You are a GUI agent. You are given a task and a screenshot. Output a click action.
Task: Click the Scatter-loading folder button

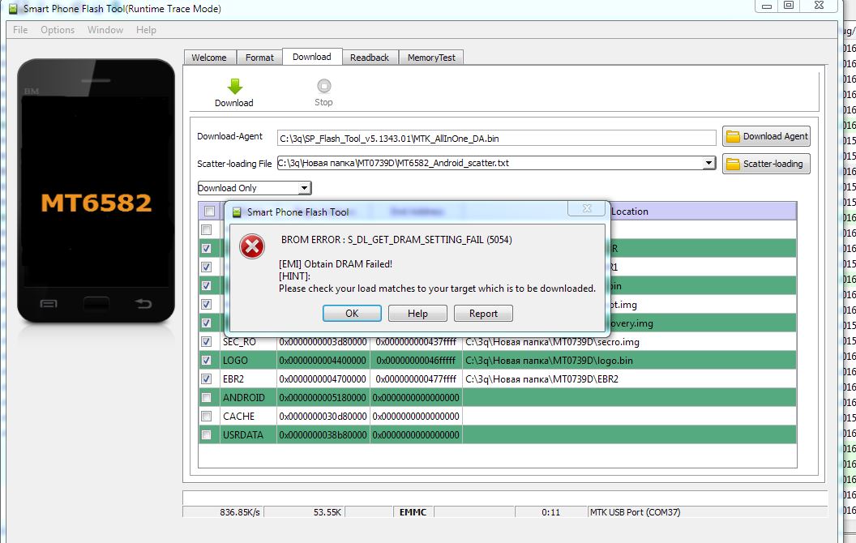pyautogui.click(x=766, y=164)
